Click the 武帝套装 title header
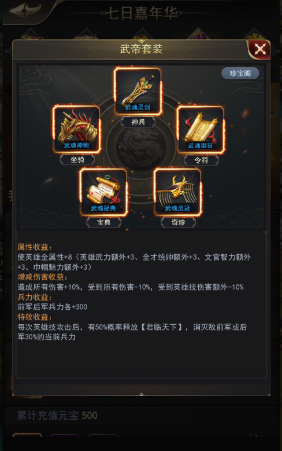282x451 pixels. tap(141, 49)
